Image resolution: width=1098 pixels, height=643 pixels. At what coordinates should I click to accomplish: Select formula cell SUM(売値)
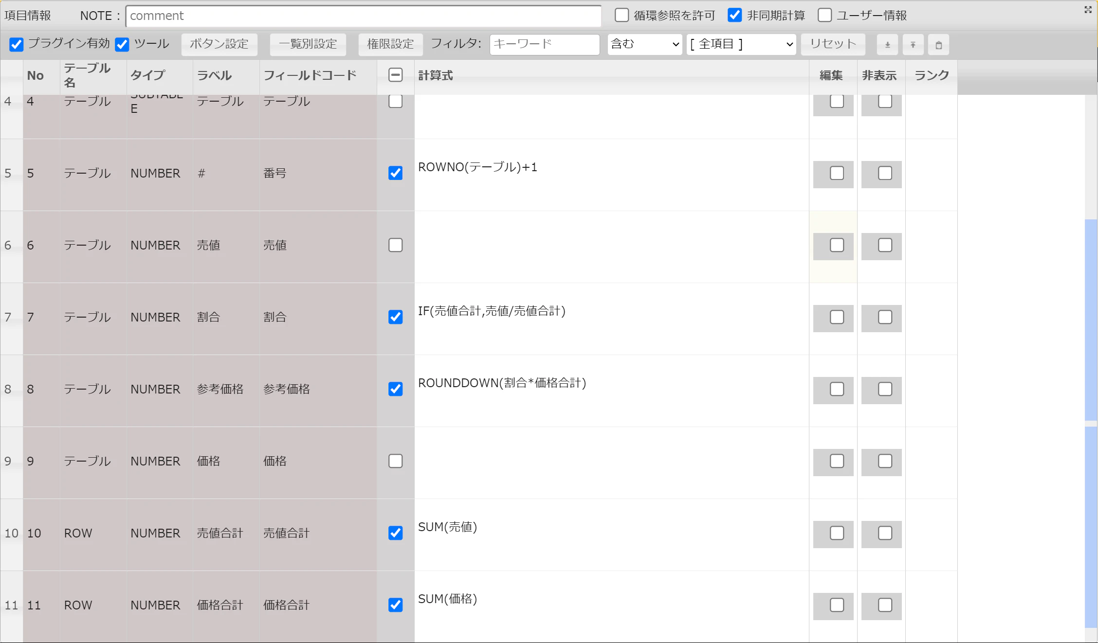point(612,535)
